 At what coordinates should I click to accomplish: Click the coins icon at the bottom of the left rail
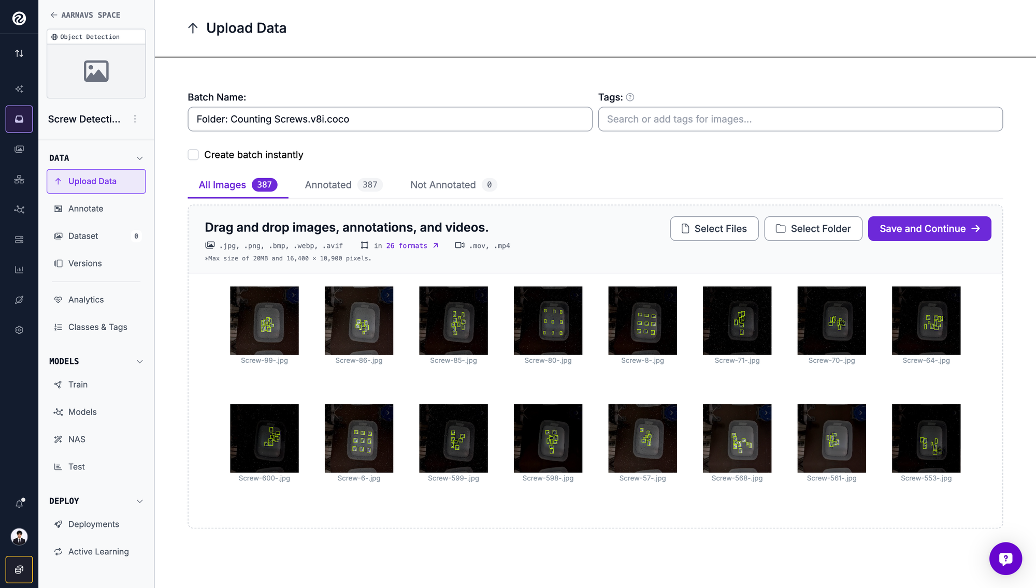tap(19, 570)
